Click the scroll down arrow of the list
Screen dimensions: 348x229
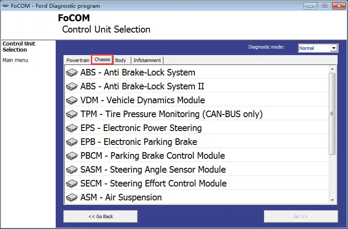coord(332,200)
